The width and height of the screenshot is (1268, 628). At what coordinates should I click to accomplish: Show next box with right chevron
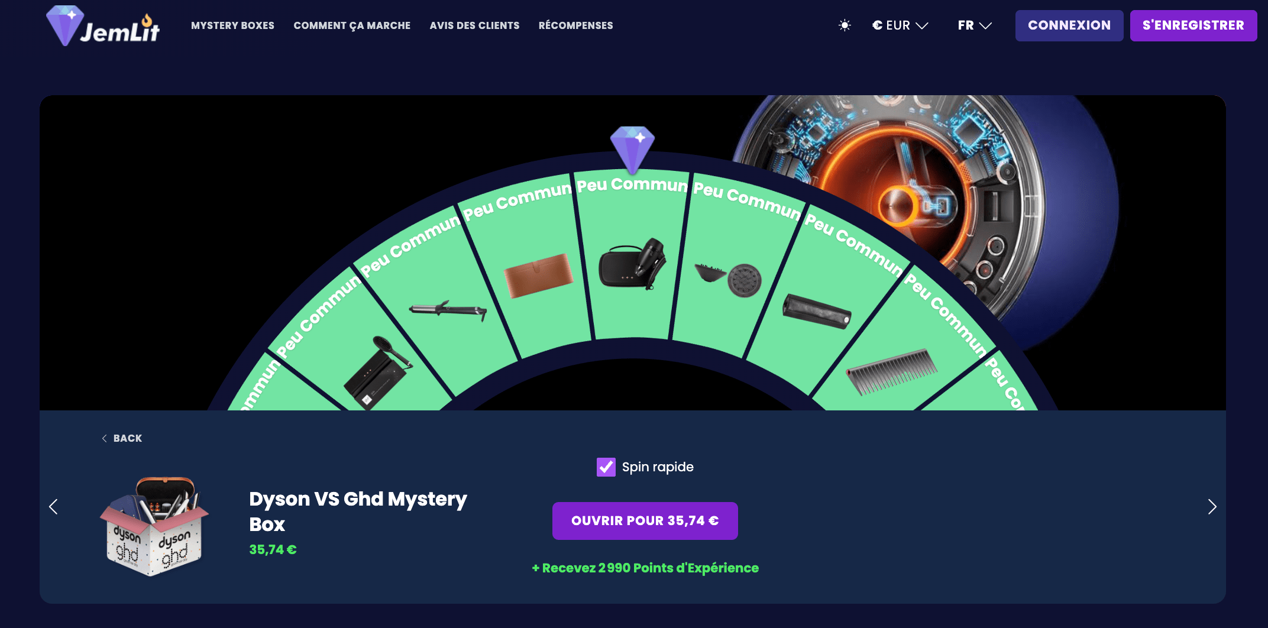click(x=1212, y=507)
